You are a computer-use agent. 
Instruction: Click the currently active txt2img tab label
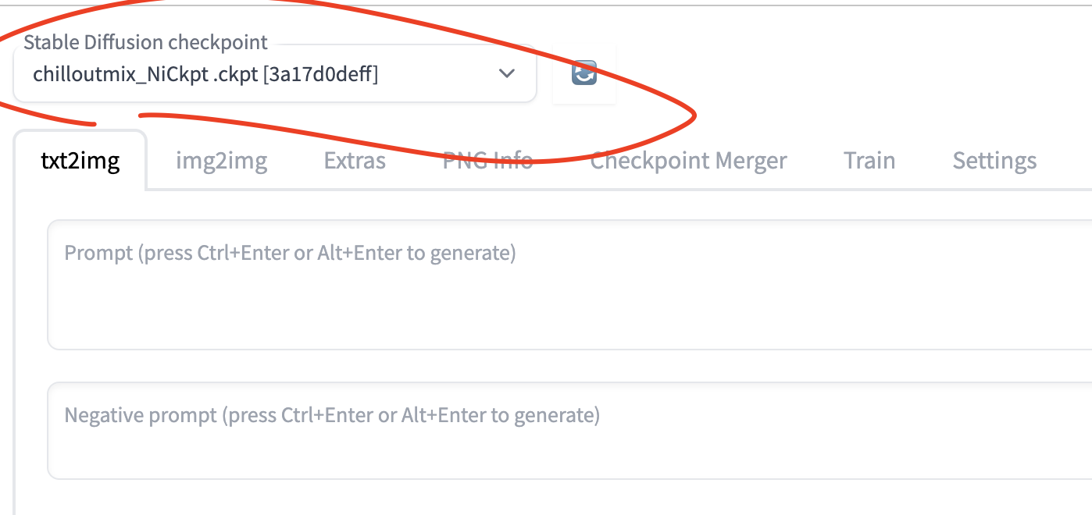[80, 160]
